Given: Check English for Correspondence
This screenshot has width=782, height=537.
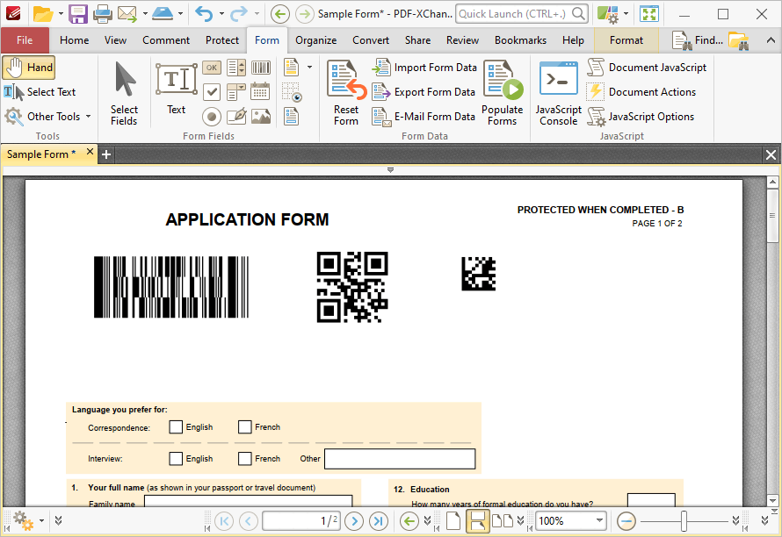Looking at the screenshot, I should pos(176,427).
